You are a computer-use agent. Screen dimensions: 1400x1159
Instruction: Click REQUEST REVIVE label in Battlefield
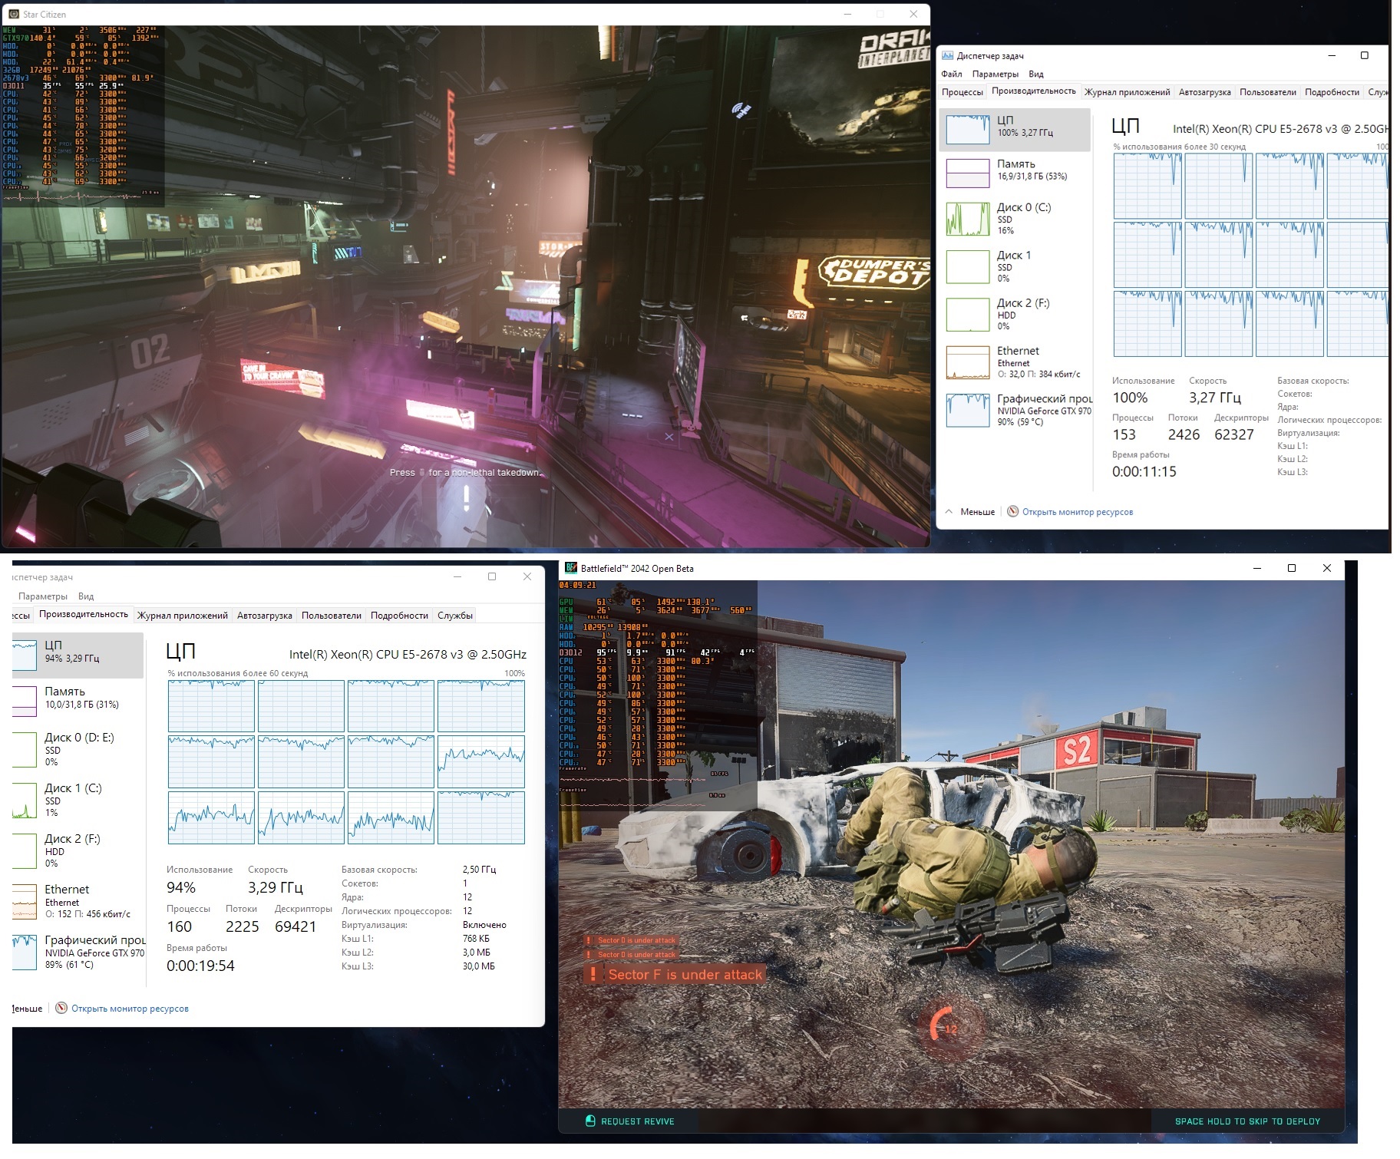pyautogui.click(x=638, y=1121)
